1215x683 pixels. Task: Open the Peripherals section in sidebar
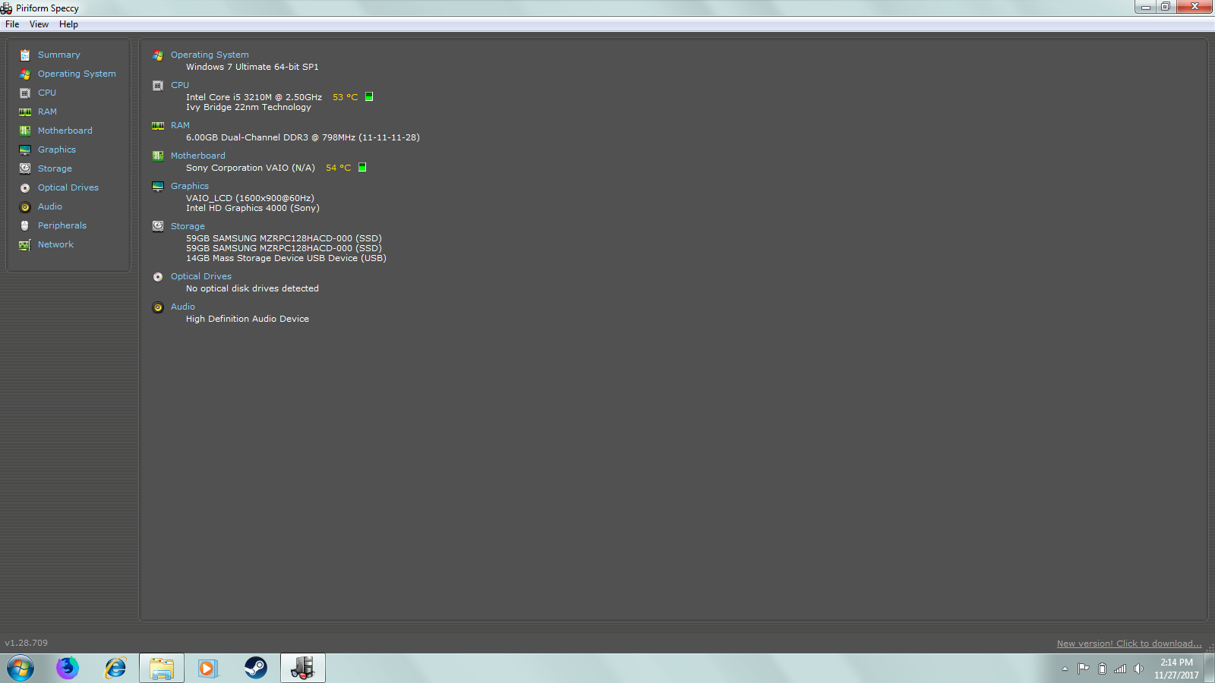[62, 225]
